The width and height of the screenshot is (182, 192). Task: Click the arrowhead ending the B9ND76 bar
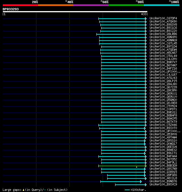click(x=141, y=181)
